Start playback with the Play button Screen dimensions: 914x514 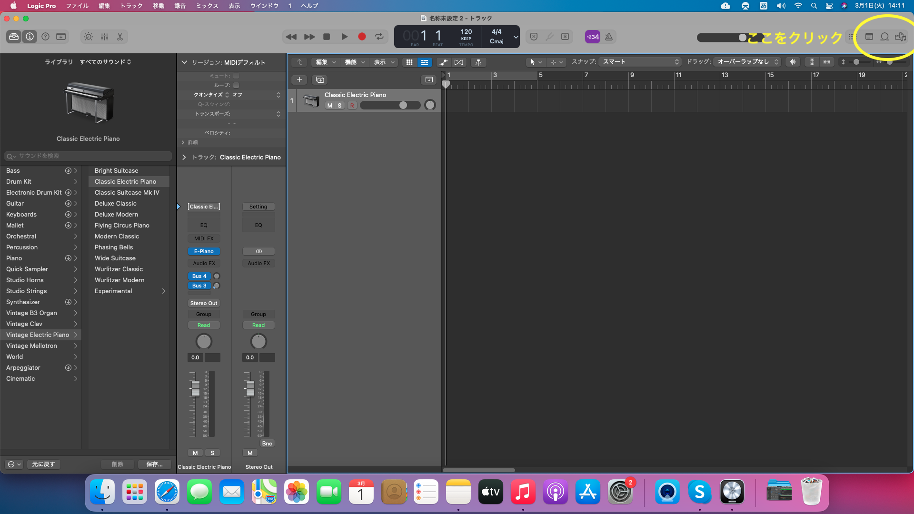point(345,37)
